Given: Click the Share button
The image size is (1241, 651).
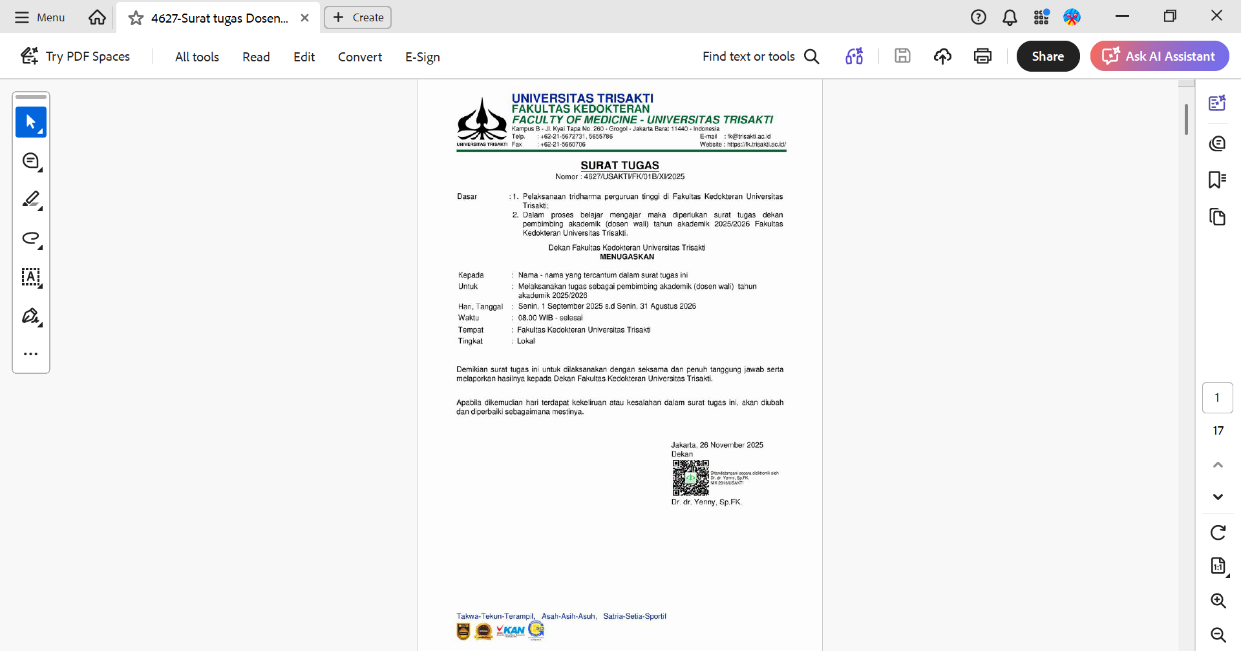Looking at the screenshot, I should point(1048,56).
